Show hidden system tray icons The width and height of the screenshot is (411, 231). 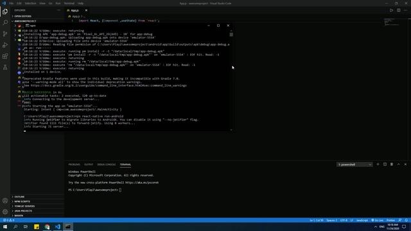375,227
